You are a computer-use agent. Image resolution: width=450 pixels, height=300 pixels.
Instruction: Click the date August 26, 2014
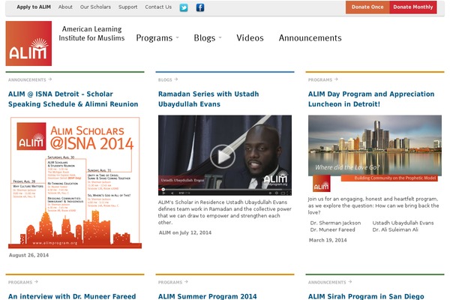click(x=28, y=255)
